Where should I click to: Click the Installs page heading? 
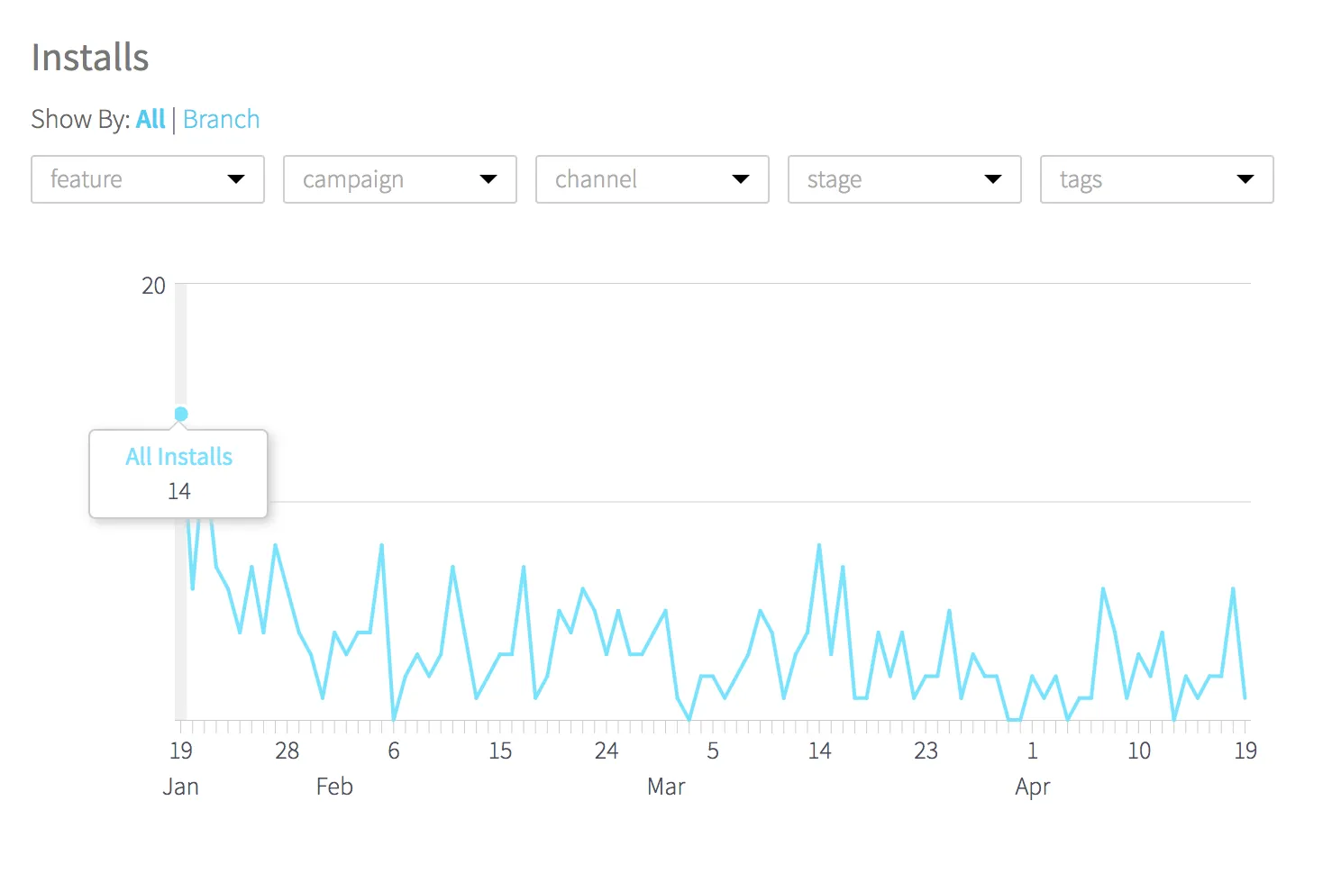click(x=90, y=57)
